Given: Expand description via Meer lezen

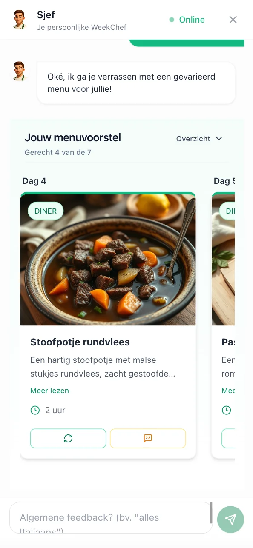Looking at the screenshot, I should coord(49,391).
